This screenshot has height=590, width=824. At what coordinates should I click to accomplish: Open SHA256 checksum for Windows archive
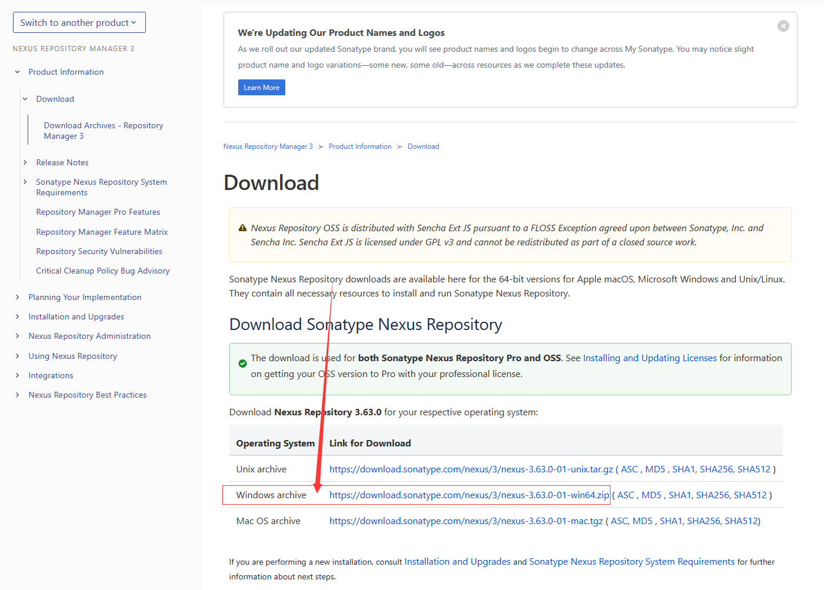pos(713,495)
